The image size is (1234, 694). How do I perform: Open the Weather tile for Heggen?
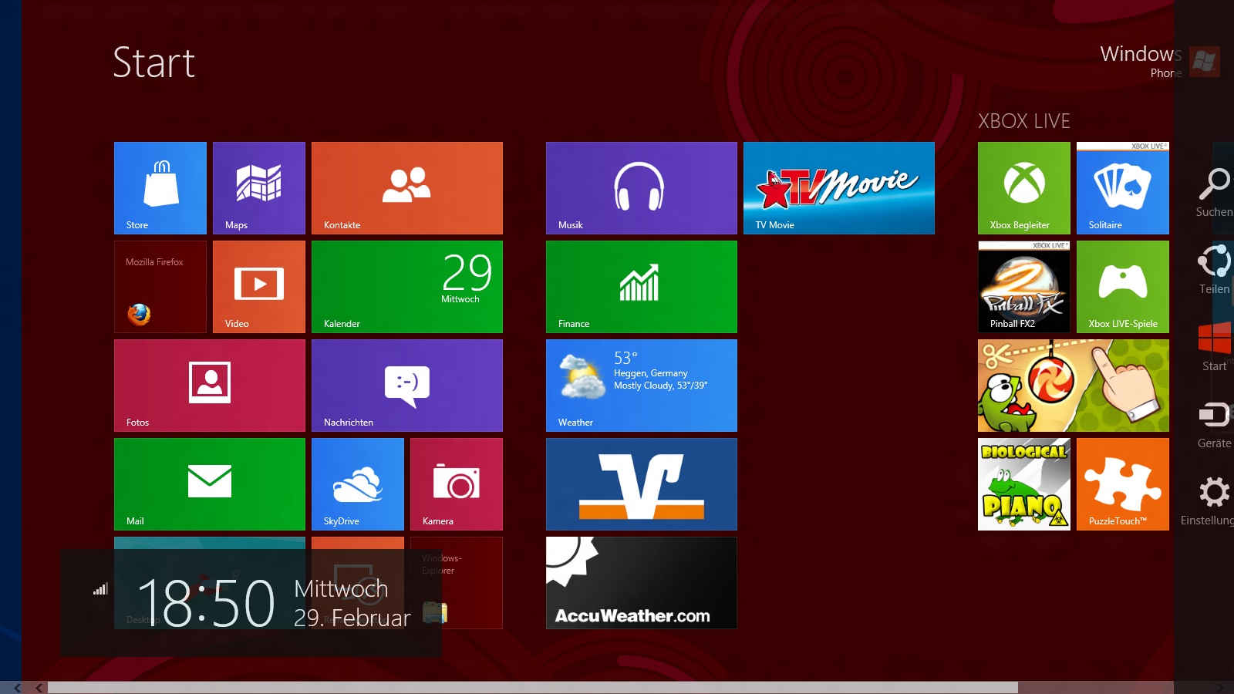tap(642, 386)
